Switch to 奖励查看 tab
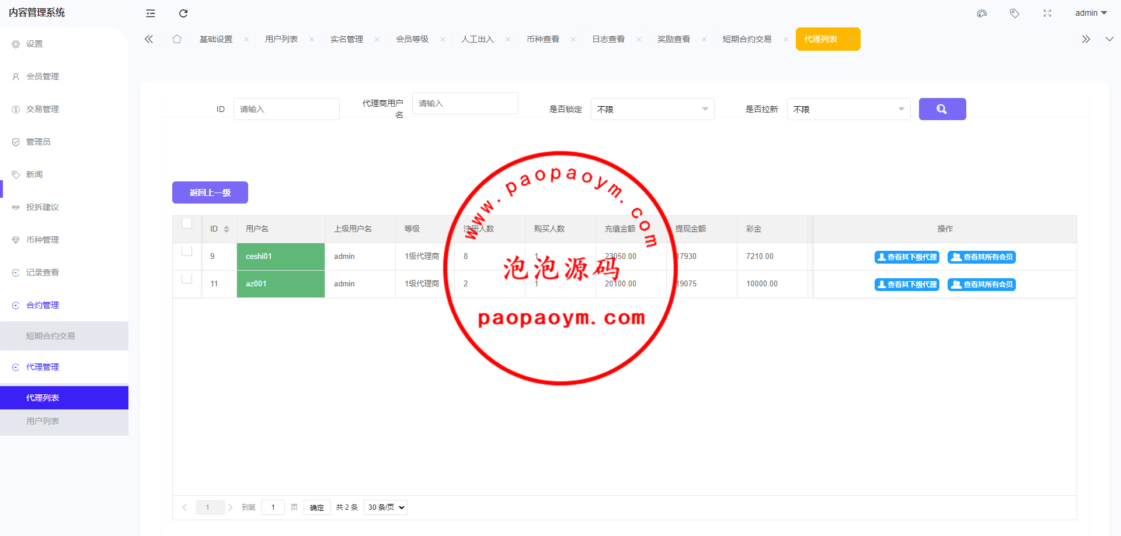1121x536 pixels. click(x=674, y=39)
